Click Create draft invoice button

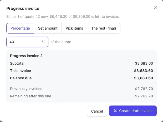coord(133,111)
